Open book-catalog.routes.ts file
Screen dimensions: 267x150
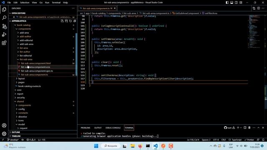click(30, 86)
